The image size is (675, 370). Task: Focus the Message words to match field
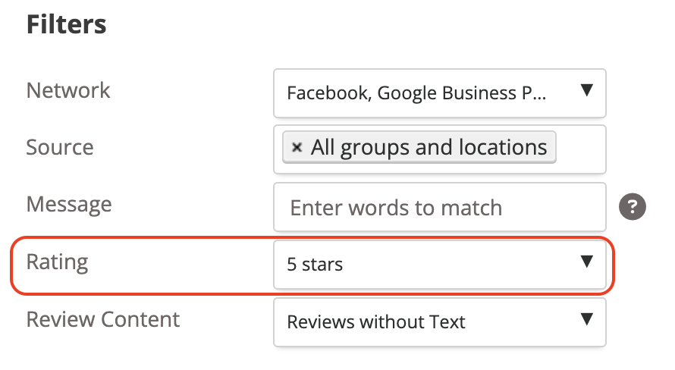pyautogui.click(x=440, y=208)
